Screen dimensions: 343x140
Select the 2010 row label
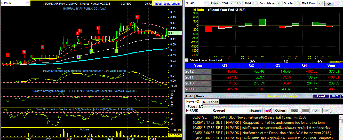click(x=198, y=83)
